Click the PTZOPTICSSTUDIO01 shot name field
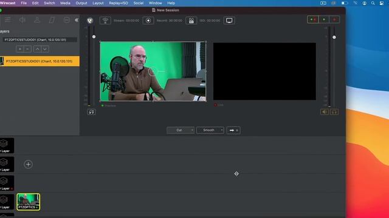 tap(40, 40)
